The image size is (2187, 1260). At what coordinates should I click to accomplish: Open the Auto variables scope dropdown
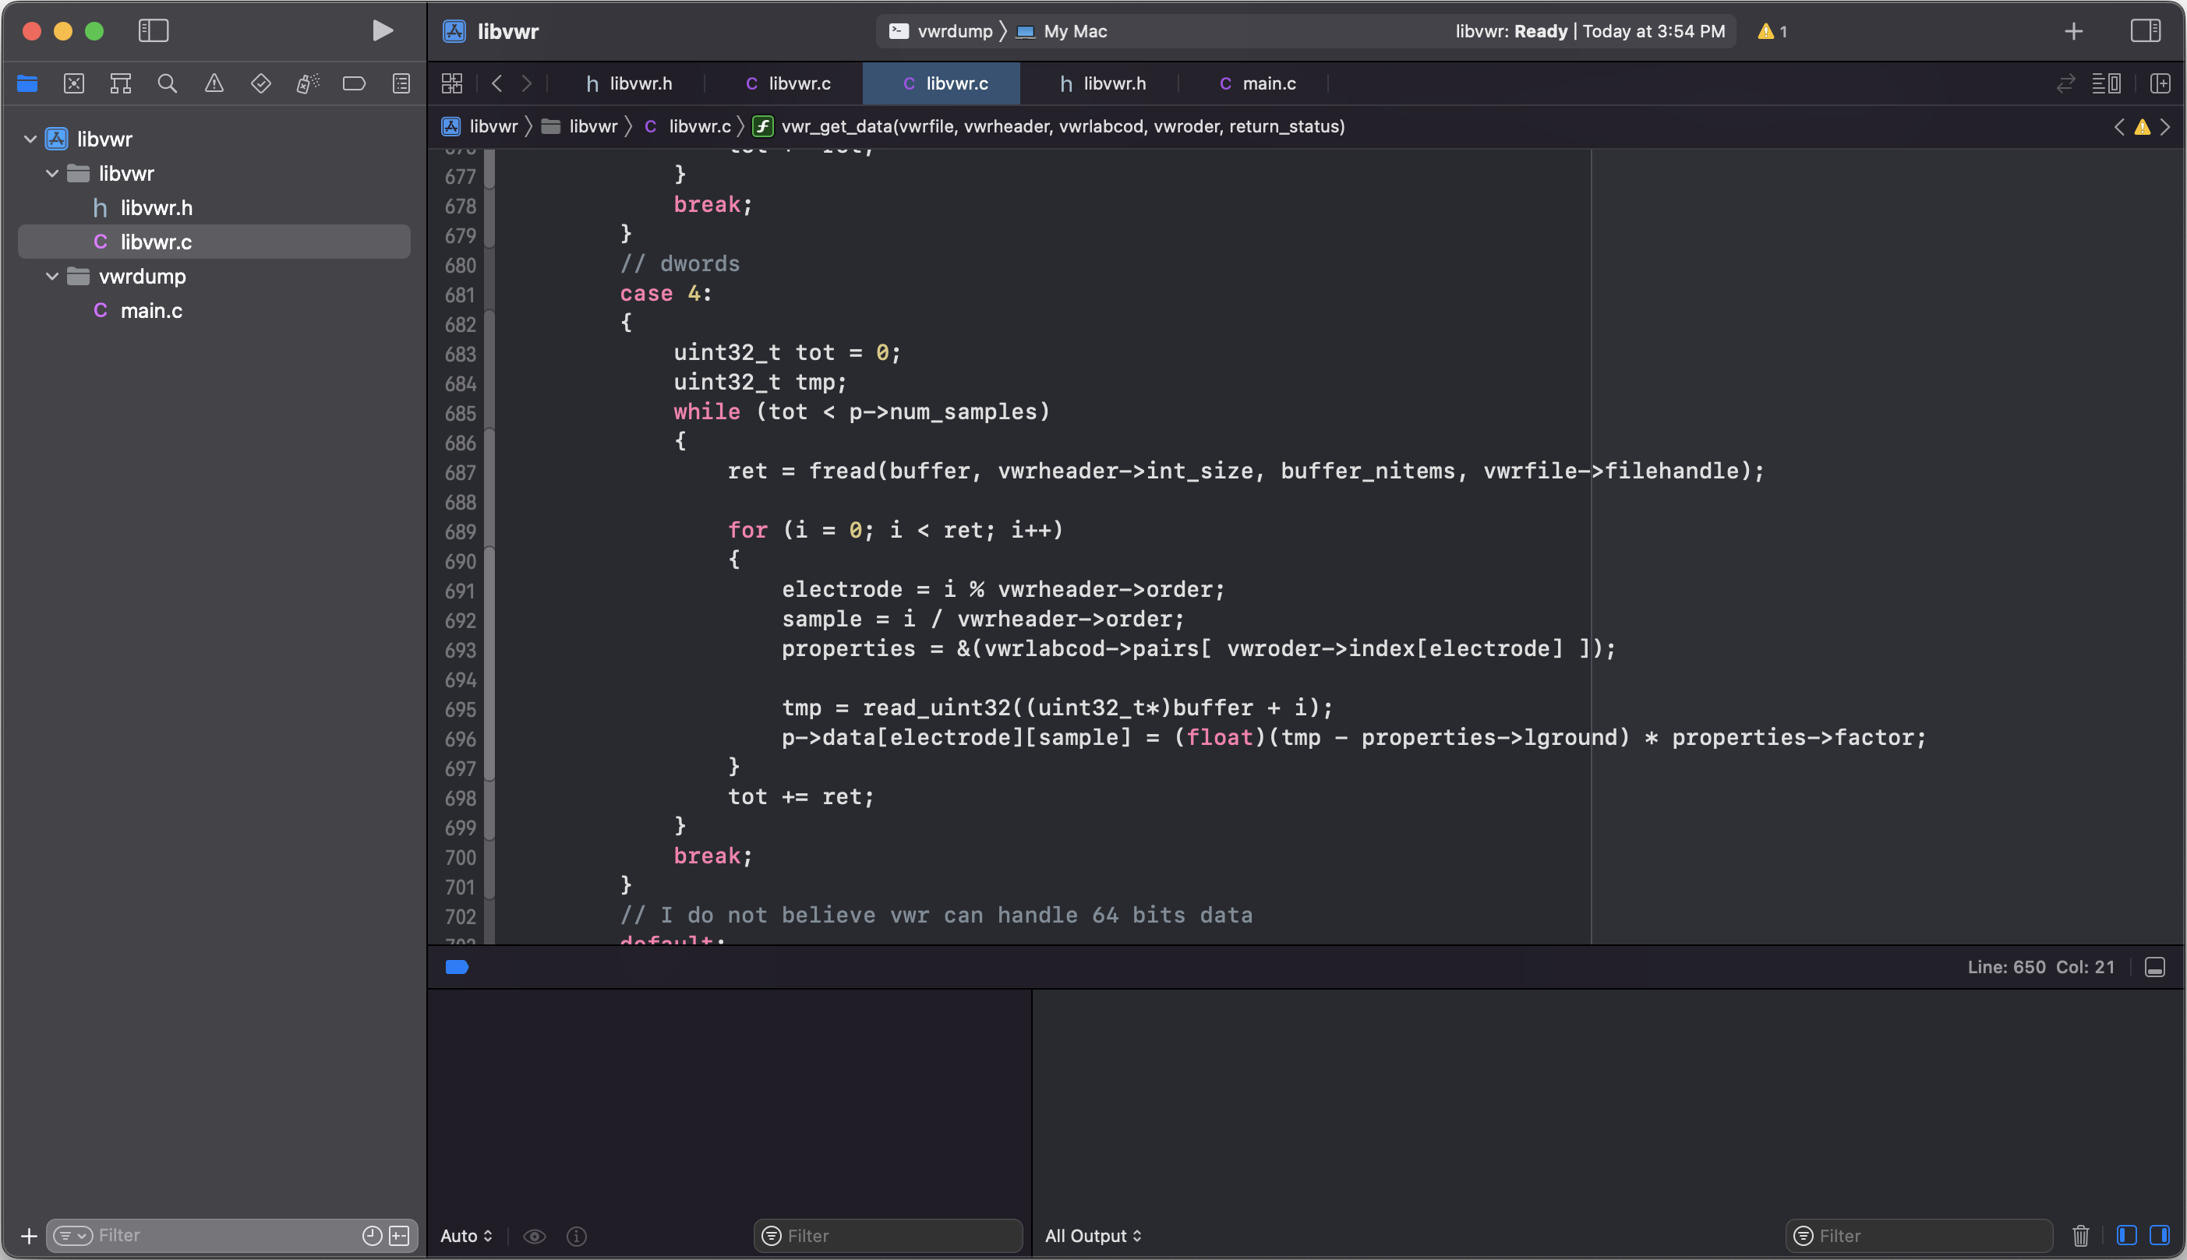[x=465, y=1236]
